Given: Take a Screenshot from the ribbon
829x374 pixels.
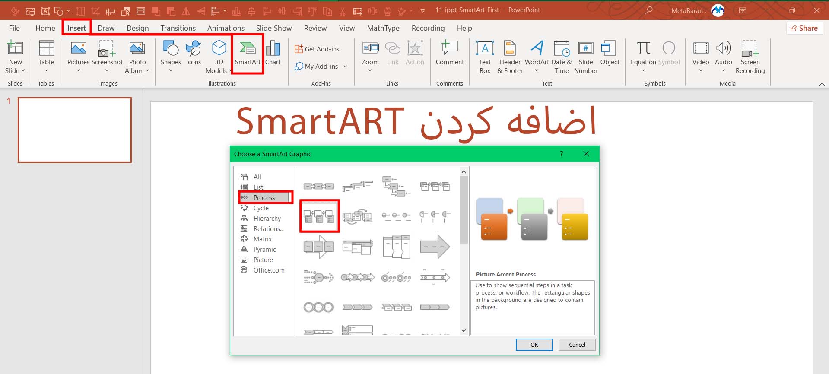Looking at the screenshot, I should click(107, 56).
